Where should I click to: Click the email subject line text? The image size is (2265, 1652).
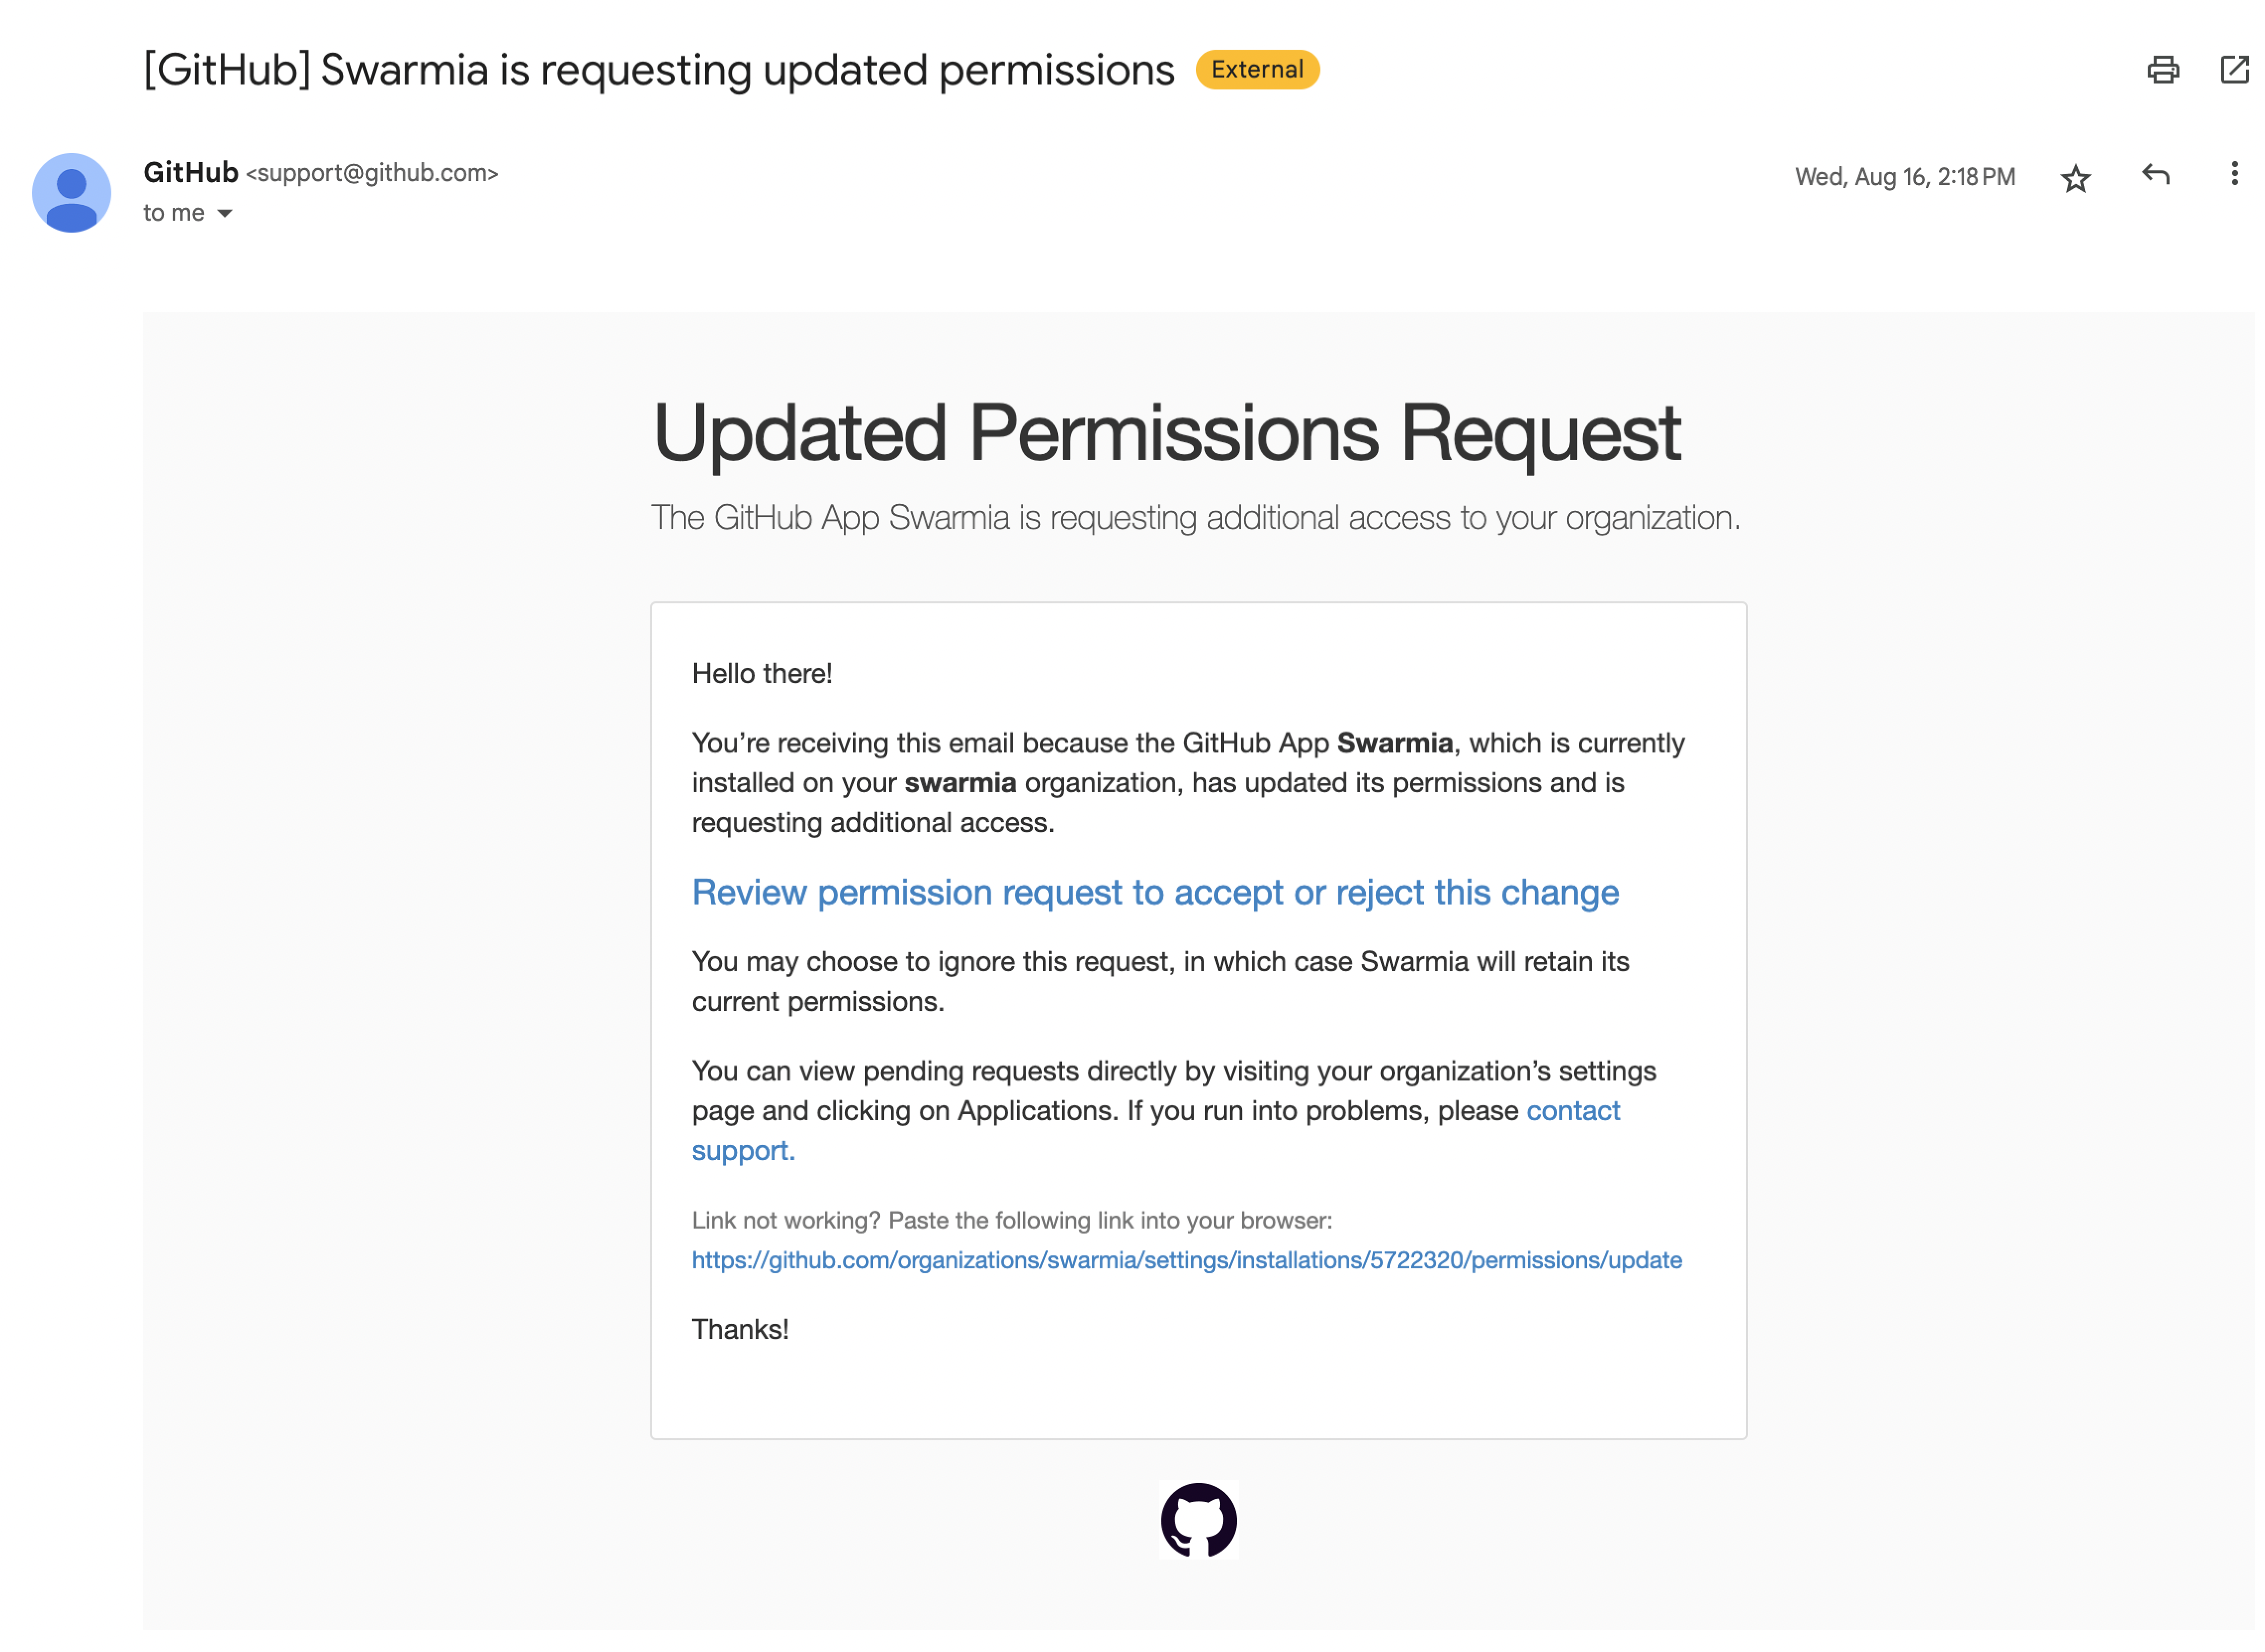click(x=659, y=70)
